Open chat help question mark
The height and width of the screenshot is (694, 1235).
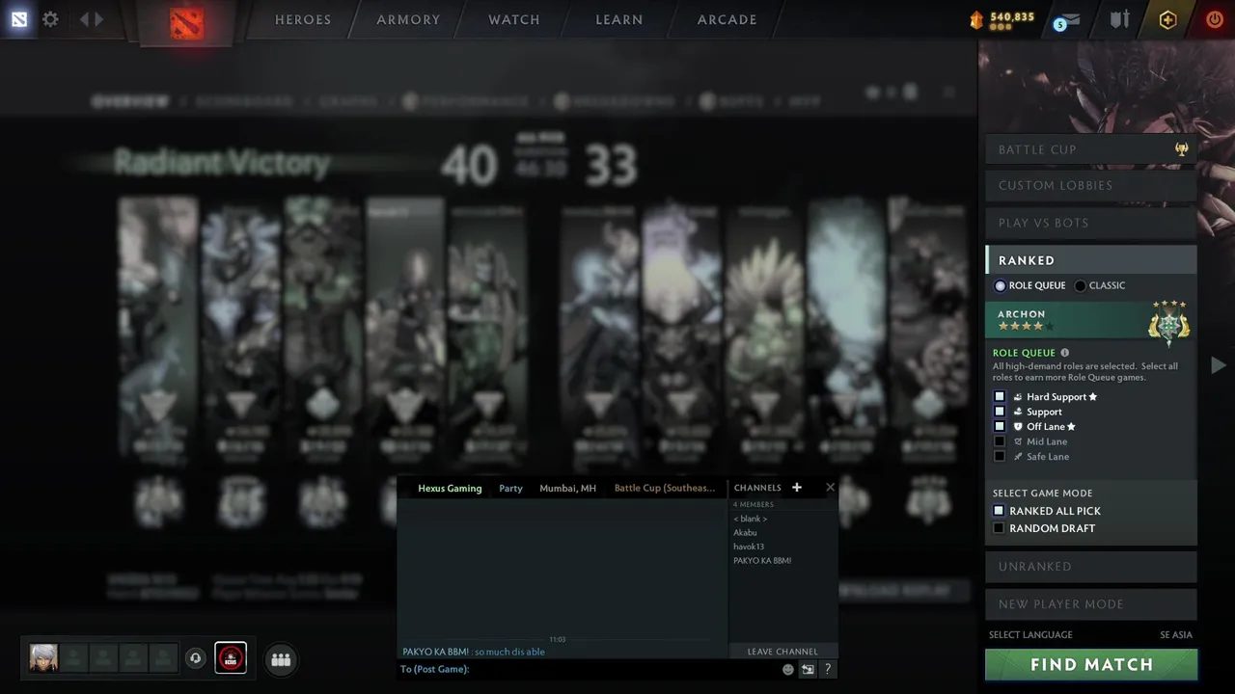pos(828,669)
